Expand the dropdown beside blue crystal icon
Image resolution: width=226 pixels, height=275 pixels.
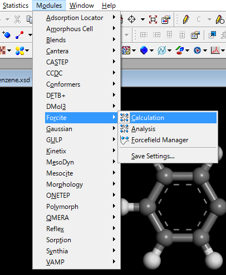pos(151,51)
